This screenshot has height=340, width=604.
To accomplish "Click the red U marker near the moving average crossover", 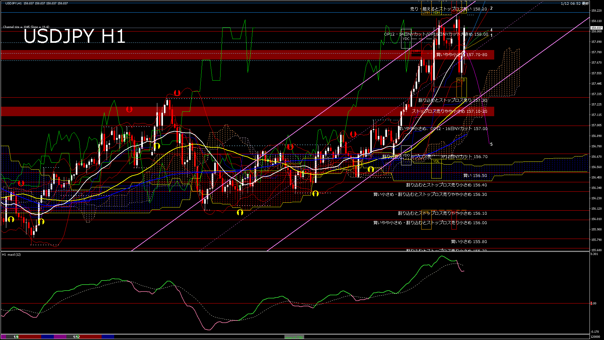I will pyautogui.click(x=290, y=146).
